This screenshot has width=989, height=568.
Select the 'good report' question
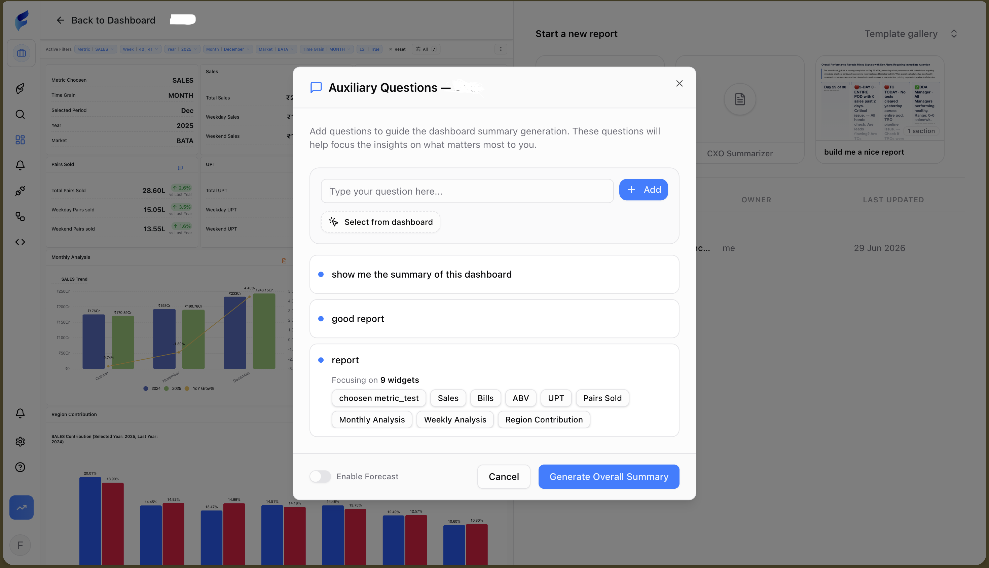coord(494,319)
